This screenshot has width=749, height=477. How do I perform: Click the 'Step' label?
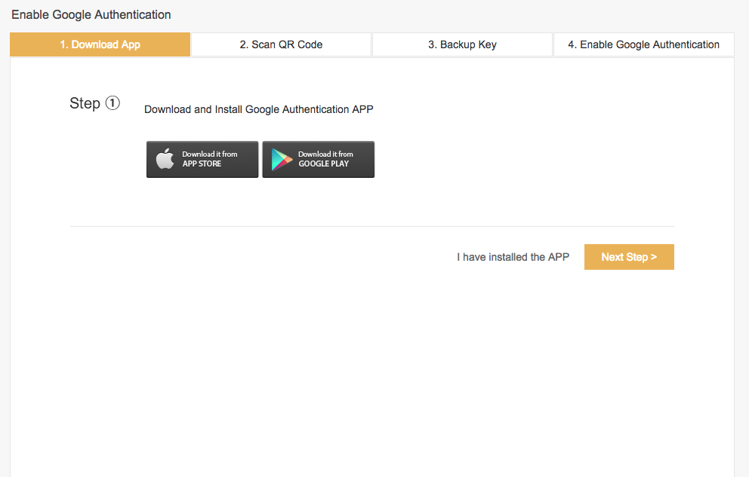coord(85,103)
